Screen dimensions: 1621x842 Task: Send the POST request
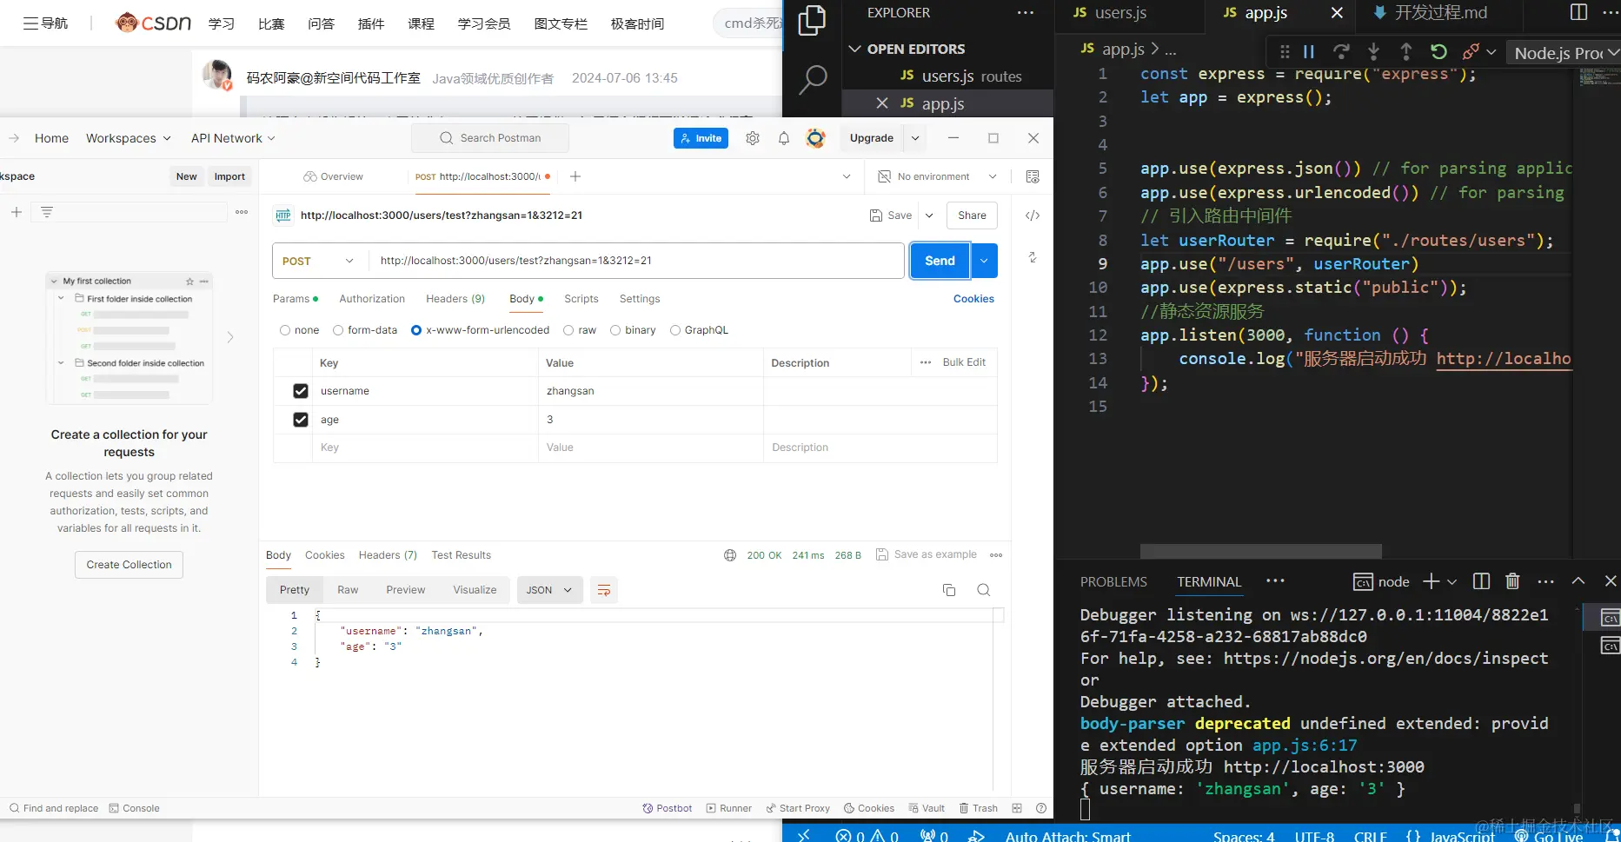(x=940, y=261)
